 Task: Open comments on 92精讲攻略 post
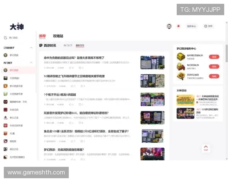(82, 86)
